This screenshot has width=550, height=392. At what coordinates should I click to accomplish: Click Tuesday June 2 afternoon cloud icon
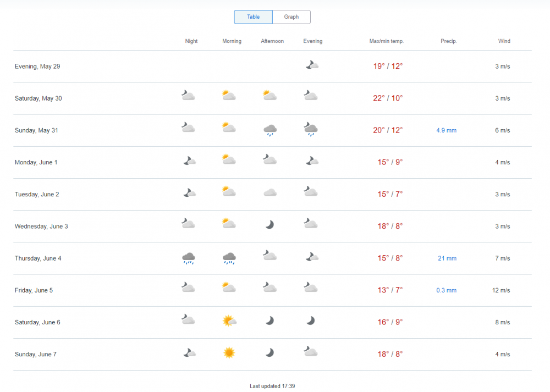[269, 193]
